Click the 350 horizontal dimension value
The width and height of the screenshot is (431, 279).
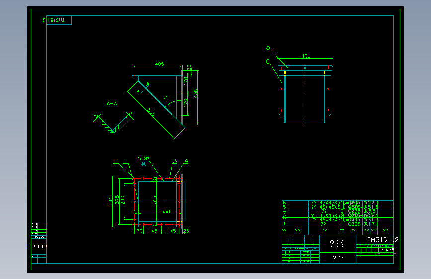click(166, 211)
